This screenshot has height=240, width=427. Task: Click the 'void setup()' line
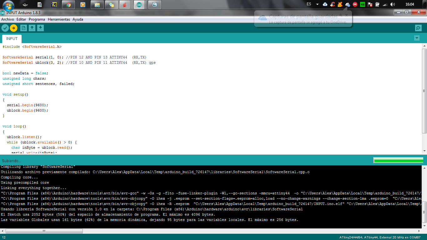[x=15, y=94]
